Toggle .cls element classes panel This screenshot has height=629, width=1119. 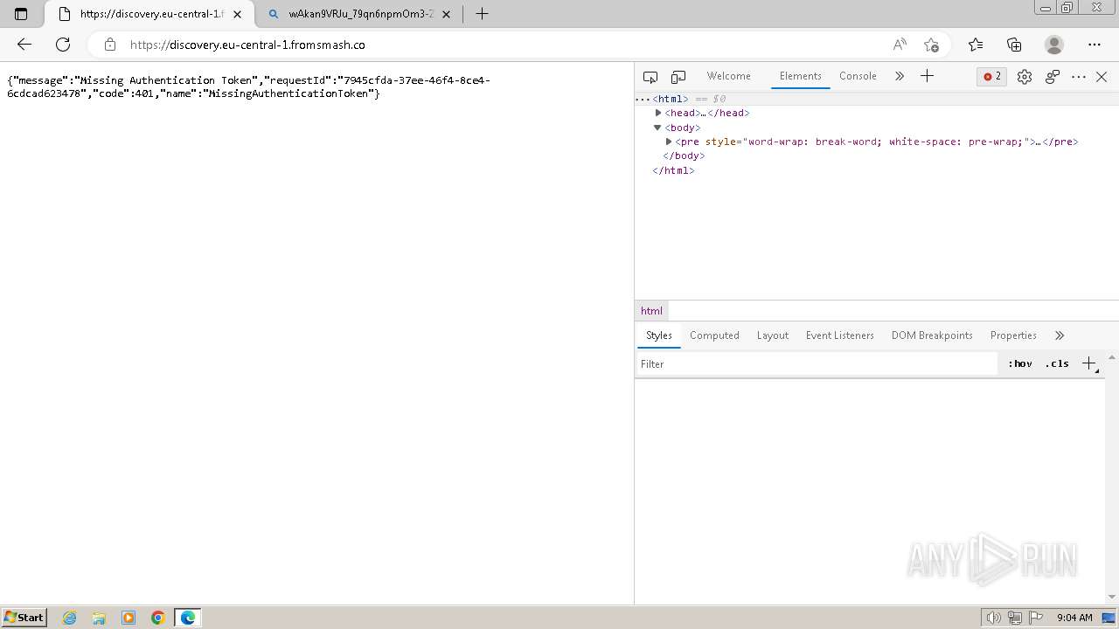click(1057, 363)
